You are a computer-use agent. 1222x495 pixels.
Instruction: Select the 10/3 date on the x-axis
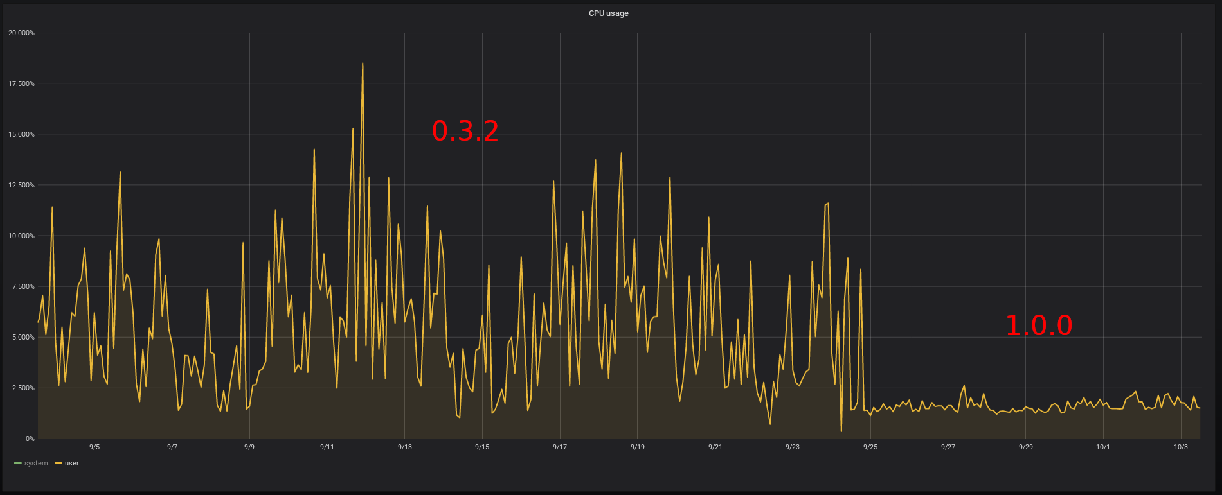(1180, 447)
